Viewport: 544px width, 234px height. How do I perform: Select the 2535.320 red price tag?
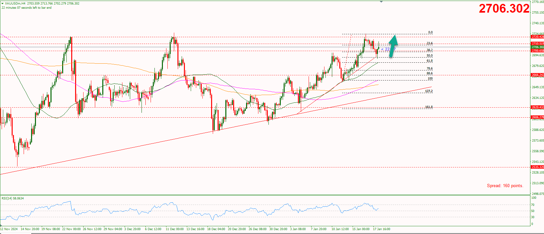(538, 167)
